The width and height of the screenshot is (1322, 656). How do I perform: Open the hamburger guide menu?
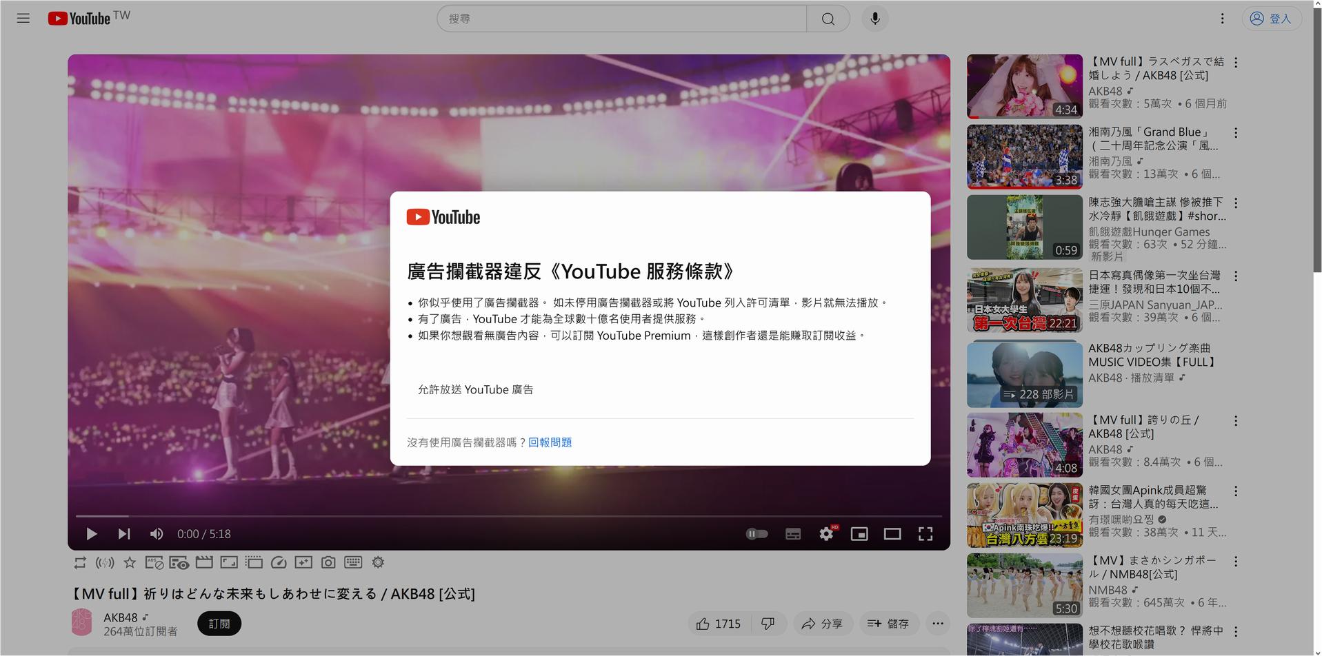point(23,19)
